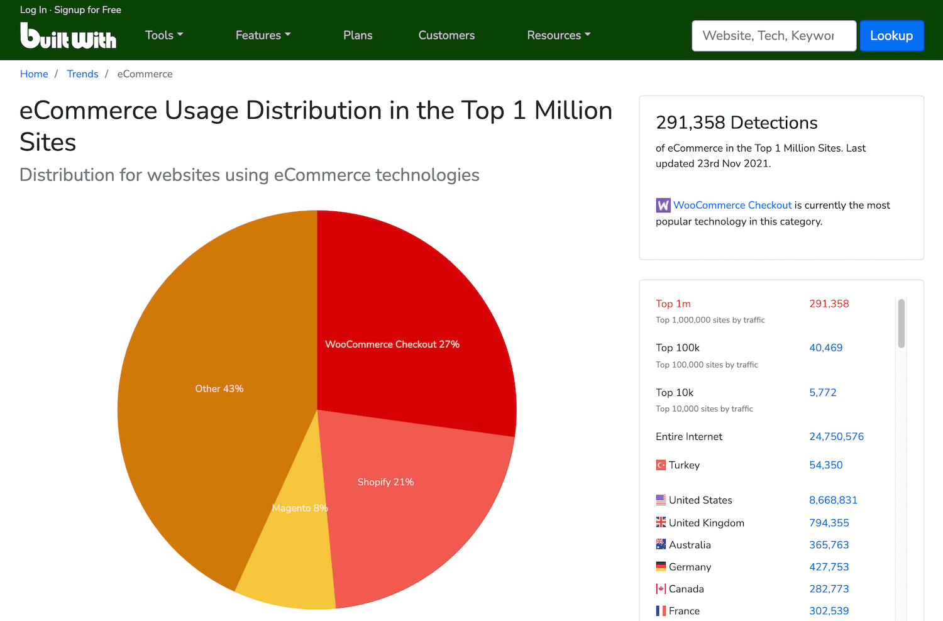
Task: Click the Trends breadcrumb link
Action: click(82, 74)
